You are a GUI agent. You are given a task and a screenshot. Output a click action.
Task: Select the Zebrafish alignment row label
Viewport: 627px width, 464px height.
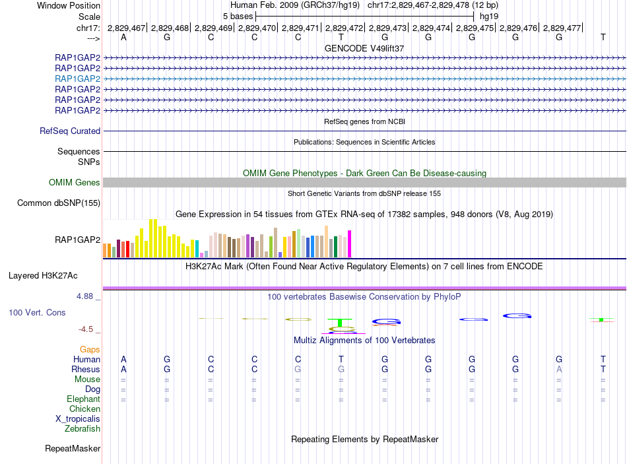point(82,428)
